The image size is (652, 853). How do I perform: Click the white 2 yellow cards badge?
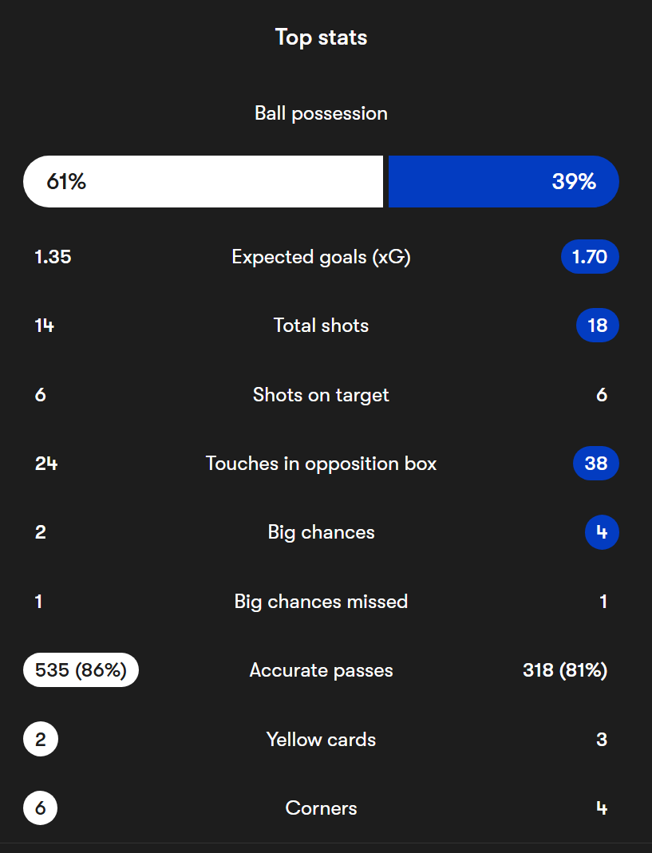click(40, 739)
